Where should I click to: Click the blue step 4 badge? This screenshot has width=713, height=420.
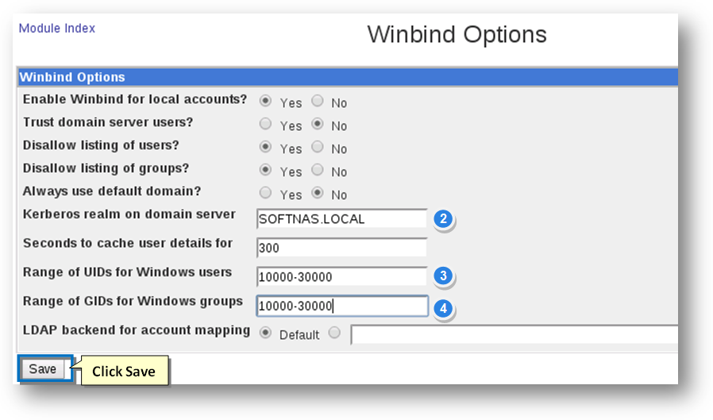tap(443, 307)
